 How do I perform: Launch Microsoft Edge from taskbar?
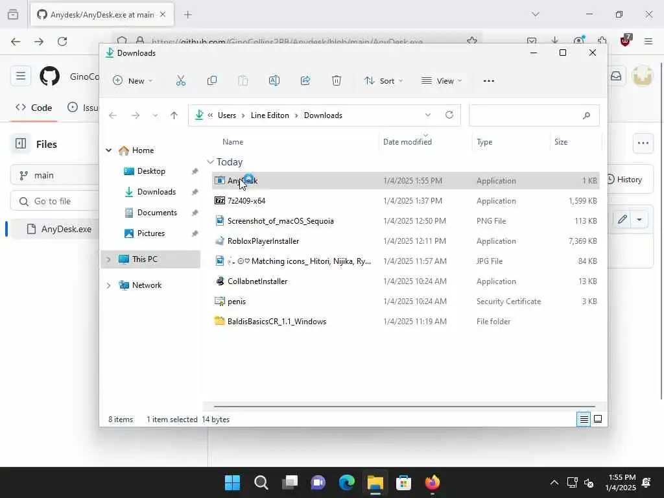click(x=347, y=482)
